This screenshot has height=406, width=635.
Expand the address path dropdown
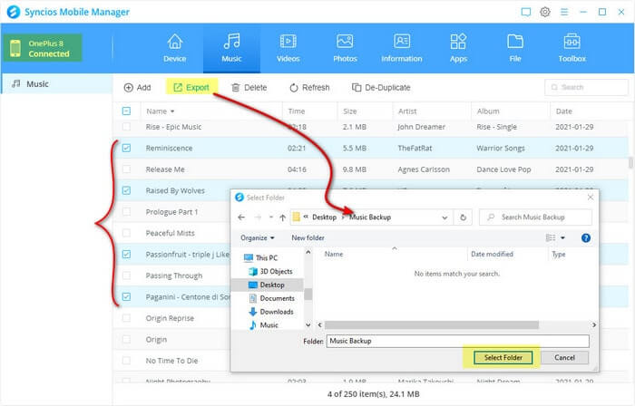pyautogui.click(x=444, y=217)
